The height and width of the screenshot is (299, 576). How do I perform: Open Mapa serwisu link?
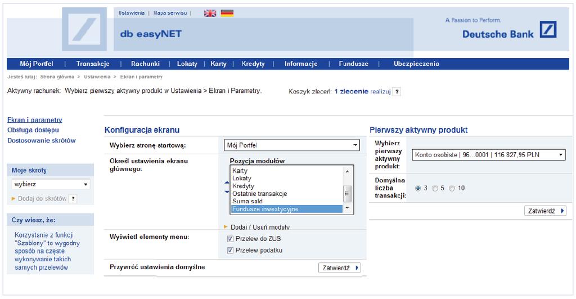pyautogui.click(x=170, y=13)
